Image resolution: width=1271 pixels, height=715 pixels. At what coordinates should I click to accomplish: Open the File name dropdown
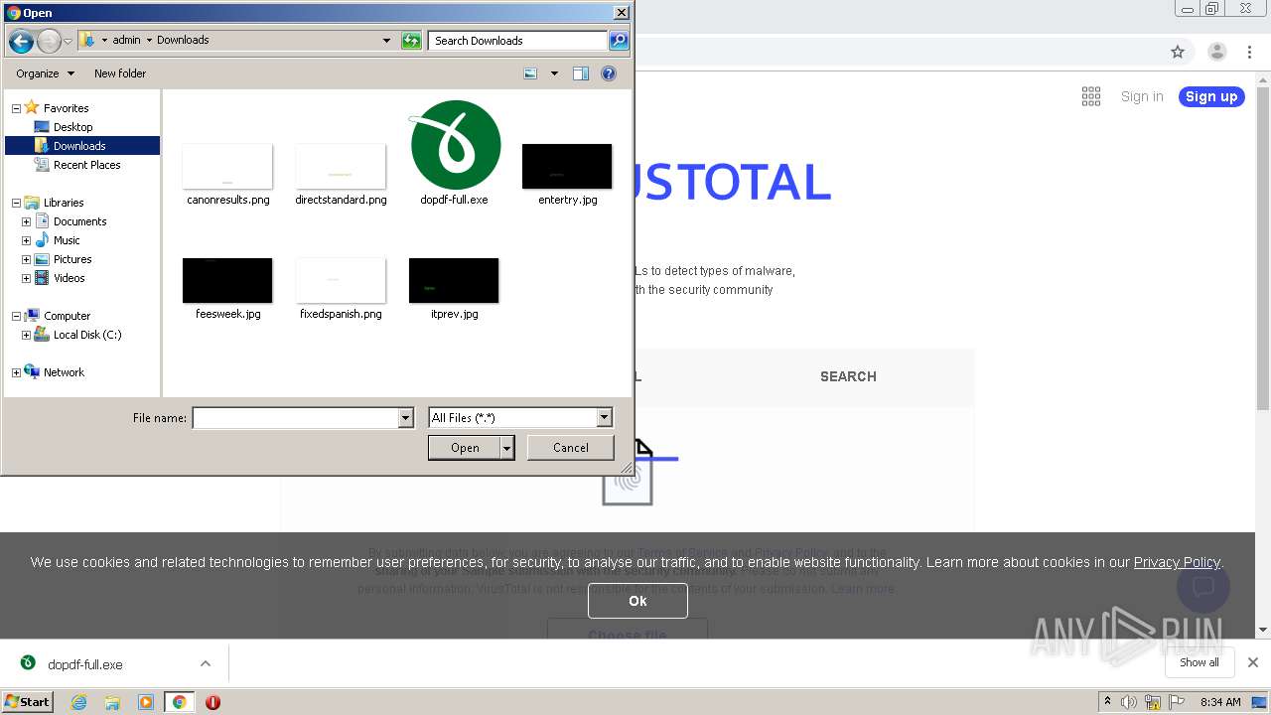[405, 418]
